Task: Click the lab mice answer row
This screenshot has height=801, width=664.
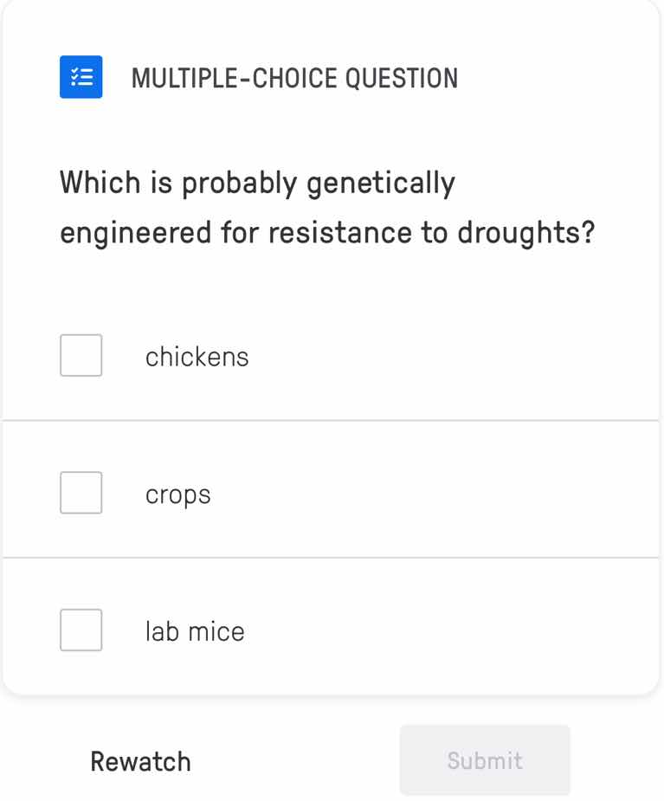Action: tap(332, 630)
